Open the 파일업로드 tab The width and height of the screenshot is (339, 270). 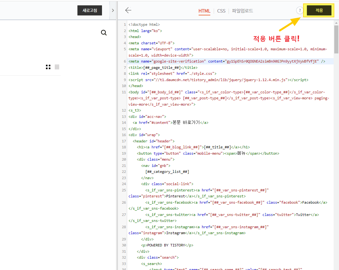242,11
